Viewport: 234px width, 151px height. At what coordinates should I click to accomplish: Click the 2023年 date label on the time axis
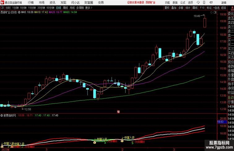5,149
